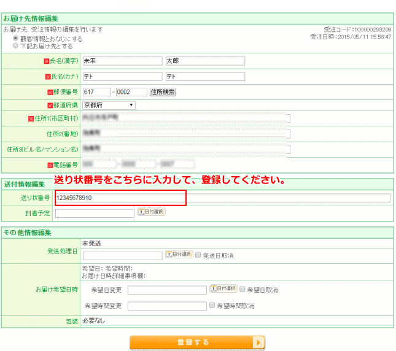Click the お届け先情報編集 section header

click(31, 18)
